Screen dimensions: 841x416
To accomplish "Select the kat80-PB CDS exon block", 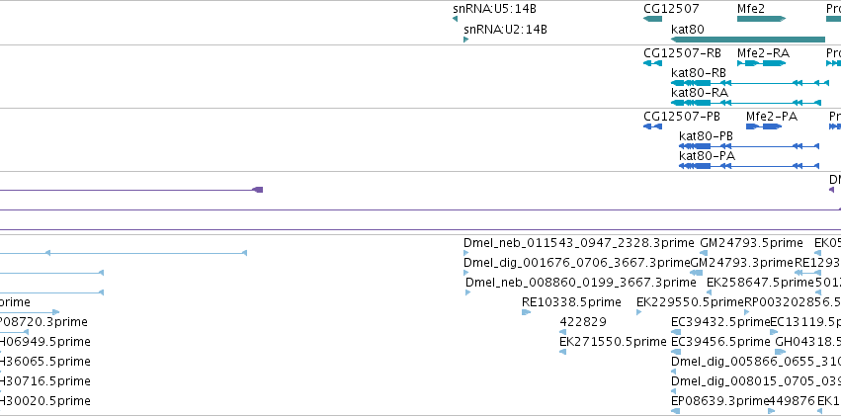I will coord(696,146).
